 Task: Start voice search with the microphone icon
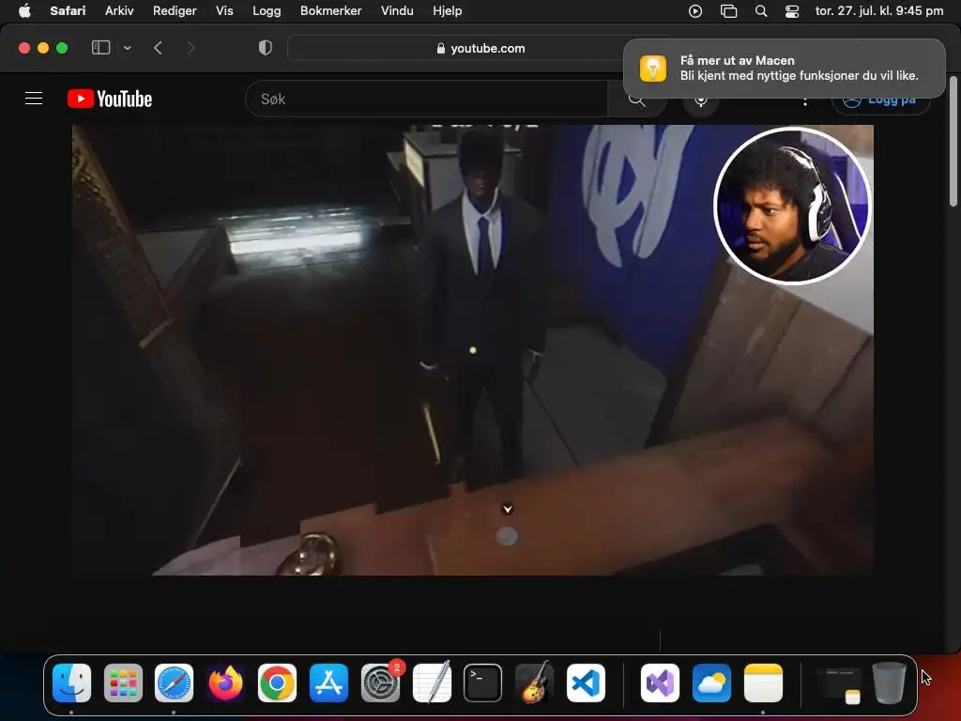pos(700,99)
